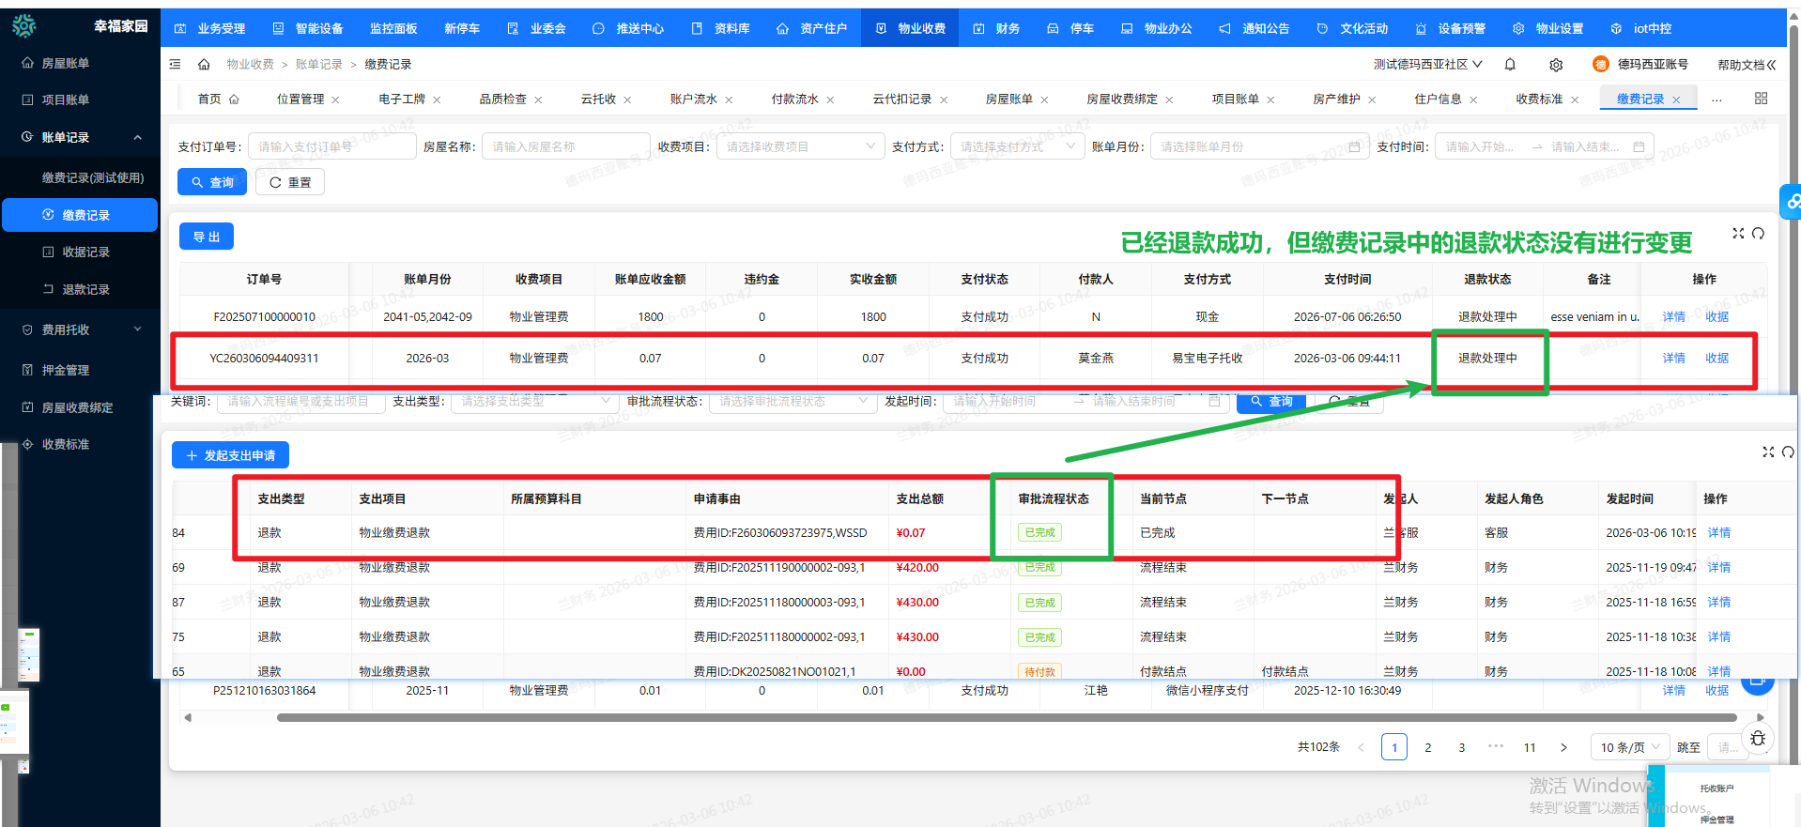Open the 收费项目 dropdown filter

(x=800, y=146)
